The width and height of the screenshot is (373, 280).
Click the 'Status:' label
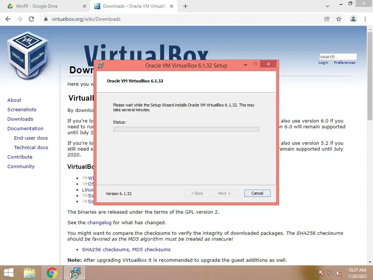pyautogui.click(x=119, y=122)
